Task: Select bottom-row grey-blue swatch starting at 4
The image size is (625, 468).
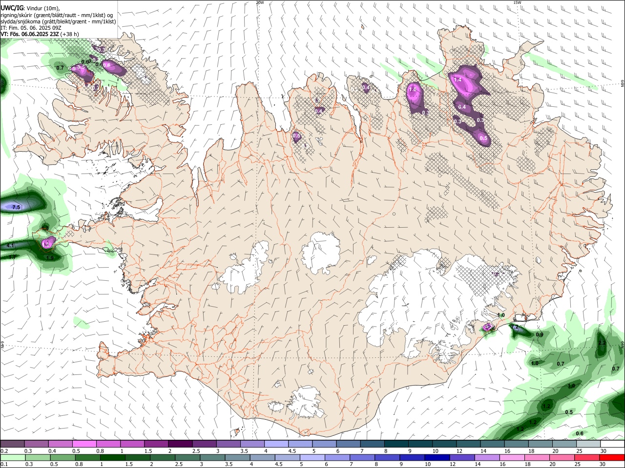Action: click(x=263, y=457)
